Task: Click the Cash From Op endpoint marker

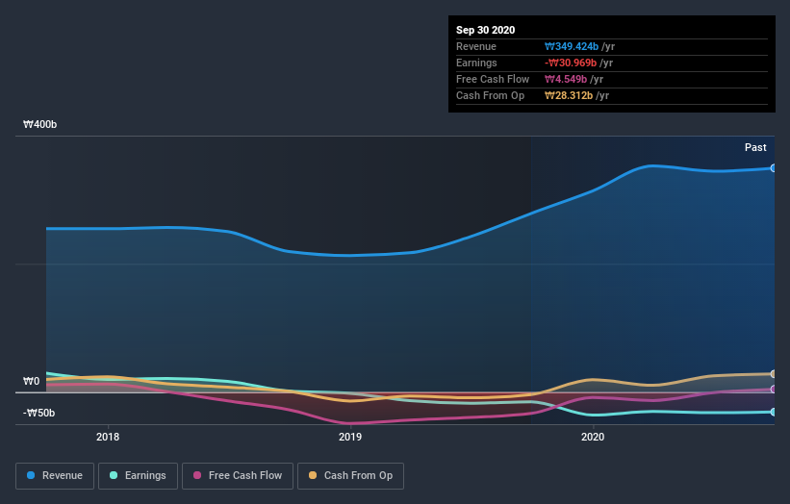Action: click(774, 374)
